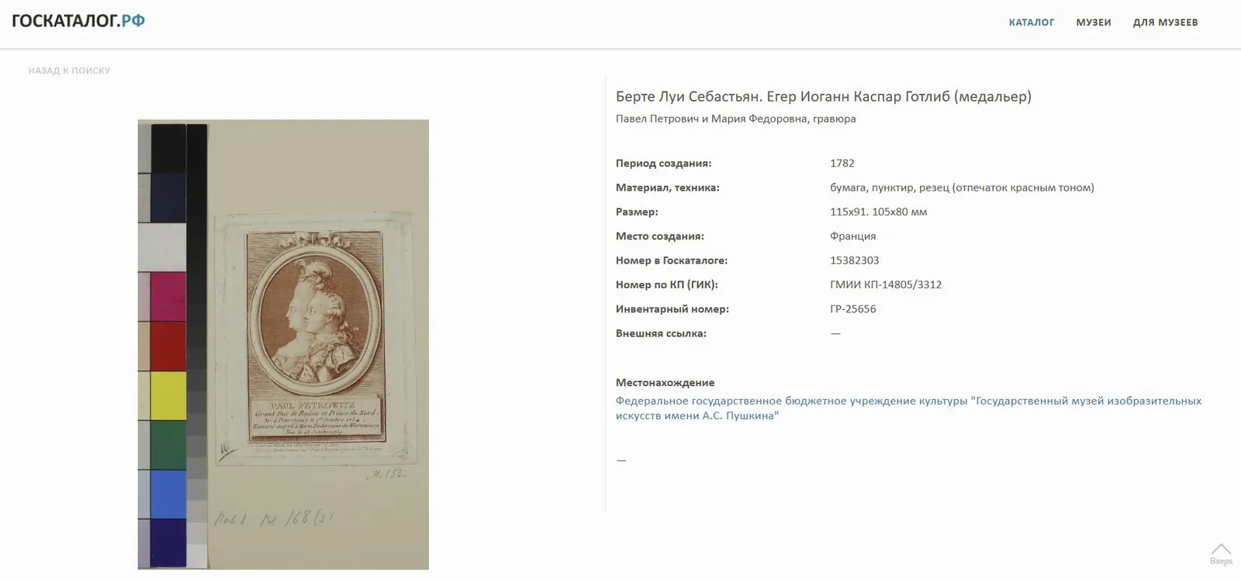Click the ГОСКАТАЛОГ.РФ site logo
Viewport: 1241px width, 582px height.
click(x=78, y=21)
